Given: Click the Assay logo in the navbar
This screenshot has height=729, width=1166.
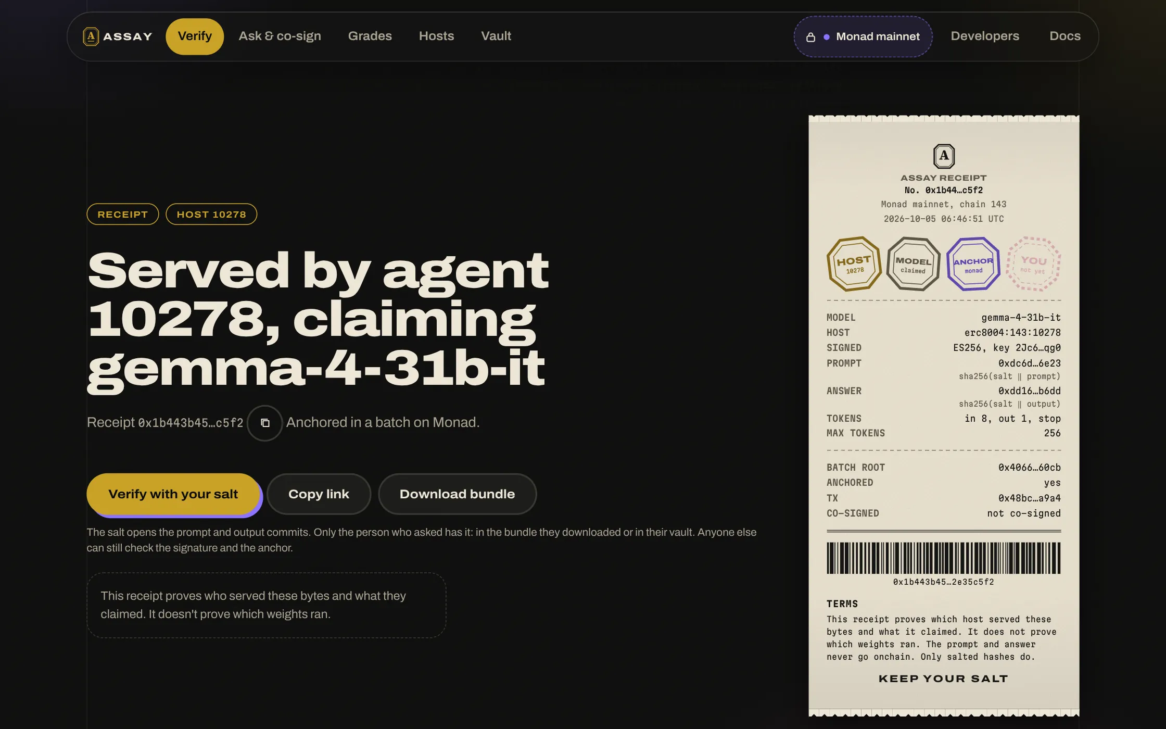Looking at the screenshot, I should [x=118, y=36].
